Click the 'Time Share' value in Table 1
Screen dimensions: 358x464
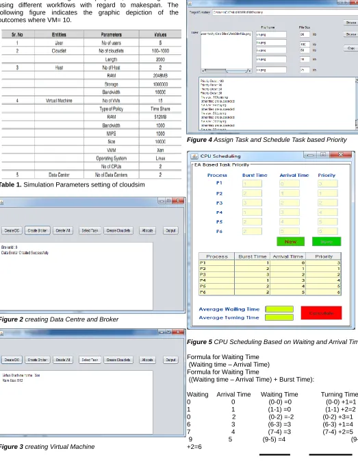(160, 108)
